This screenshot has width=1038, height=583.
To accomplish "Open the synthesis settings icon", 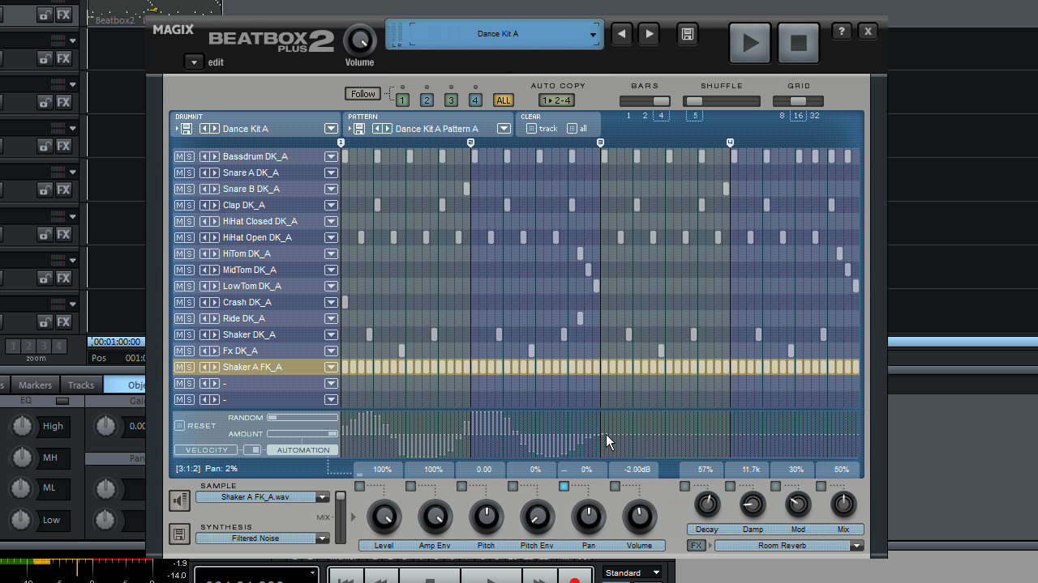I will point(179,534).
